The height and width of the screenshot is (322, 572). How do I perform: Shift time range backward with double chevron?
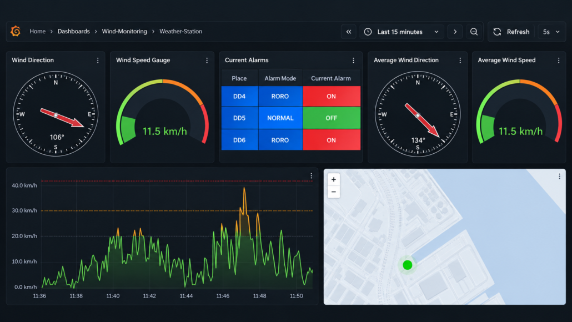coord(348,32)
